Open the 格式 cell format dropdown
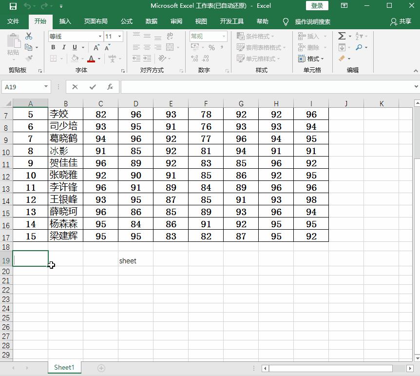Image resolution: width=420 pixels, height=376 pixels. [x=311, y=59]
